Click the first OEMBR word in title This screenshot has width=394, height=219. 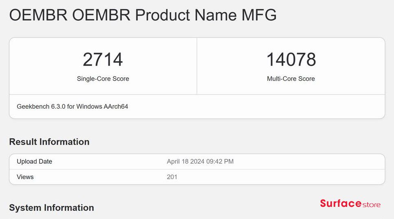[38, 15]
